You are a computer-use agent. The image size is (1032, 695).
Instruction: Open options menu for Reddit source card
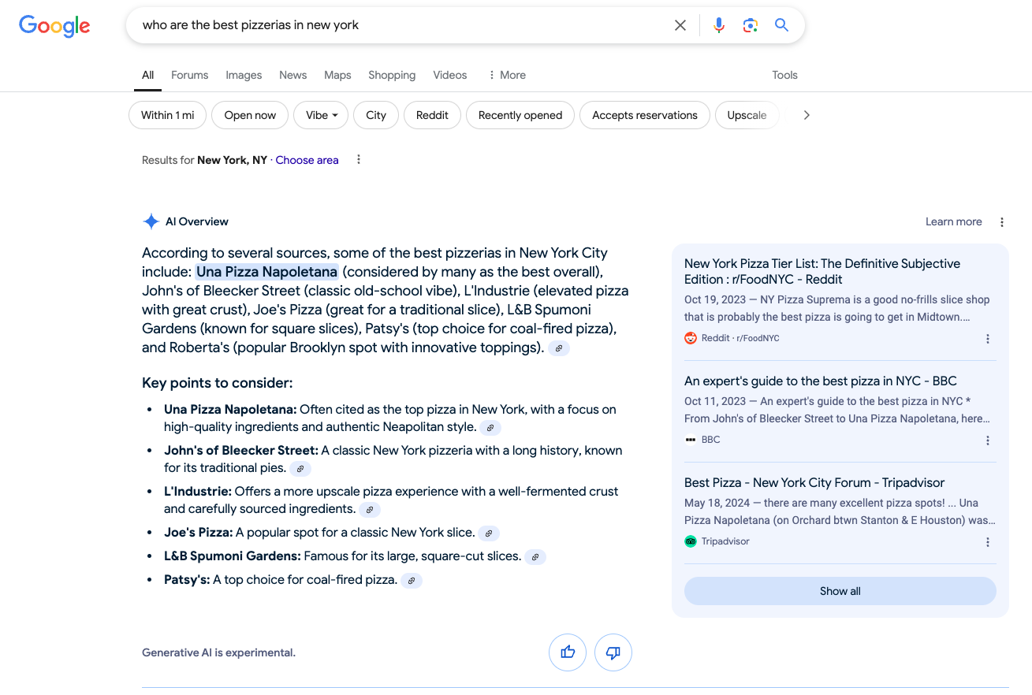(988, 339)
